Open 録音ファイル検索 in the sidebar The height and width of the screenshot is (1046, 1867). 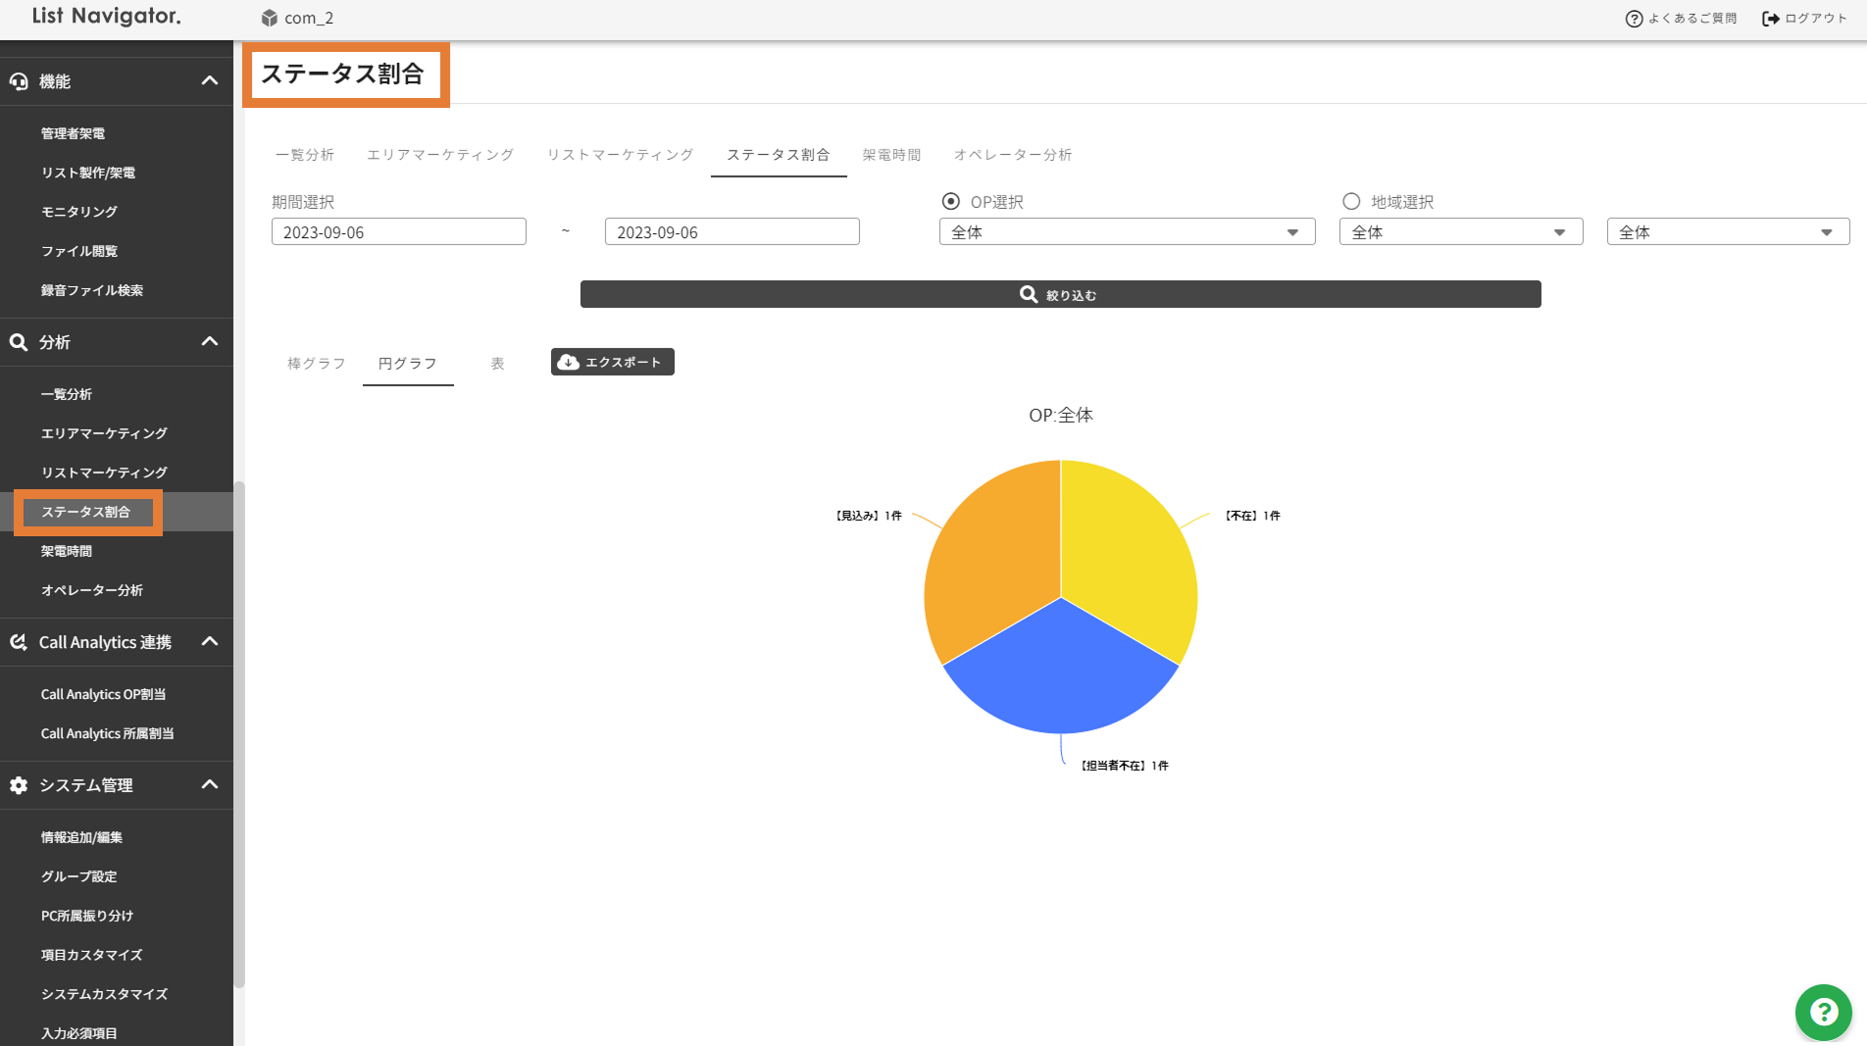(91, 290)
